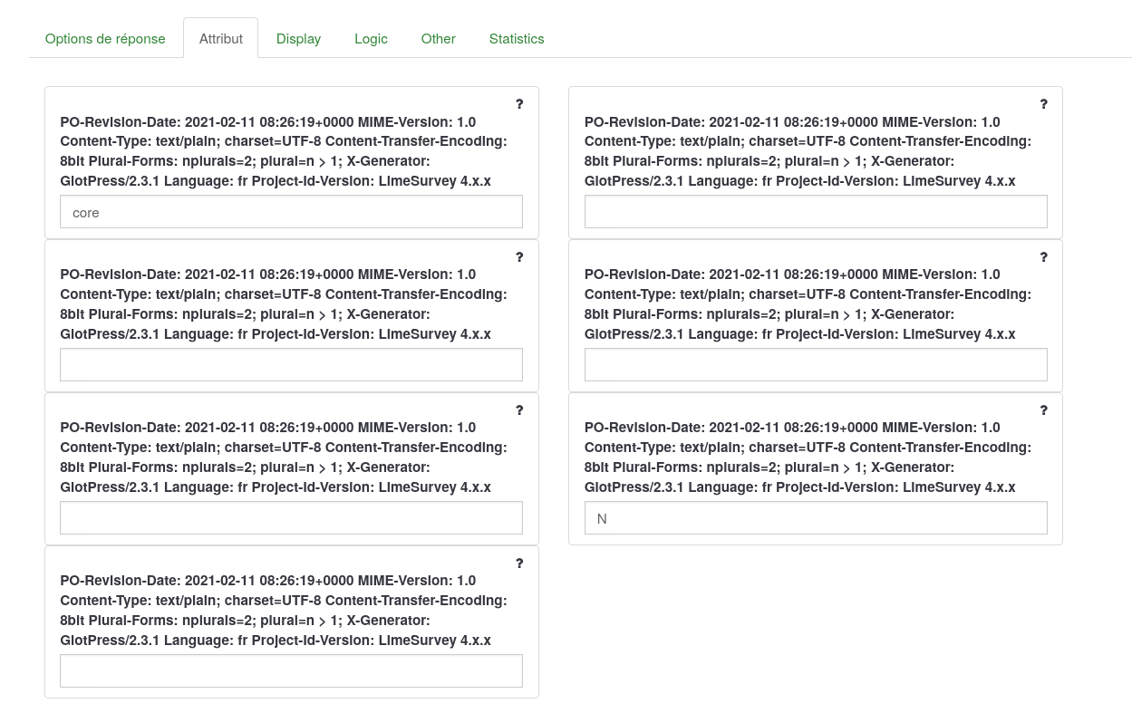Open the Options de réponse tab
This screenshot has width=1132, height=713.
[105, 39]
